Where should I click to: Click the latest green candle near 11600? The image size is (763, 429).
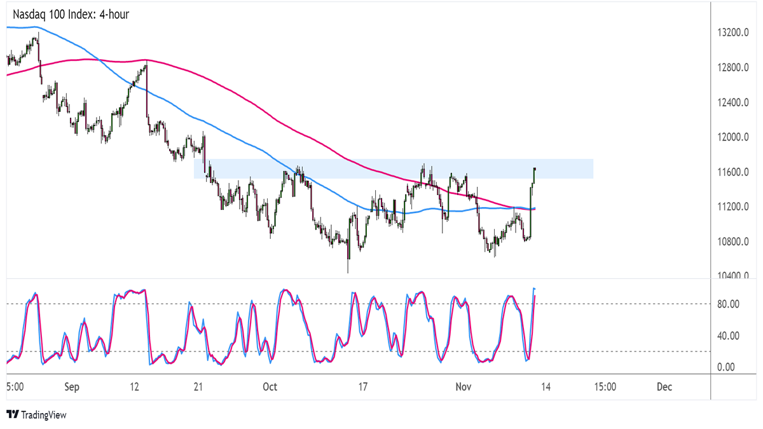[x=535, y=175]
